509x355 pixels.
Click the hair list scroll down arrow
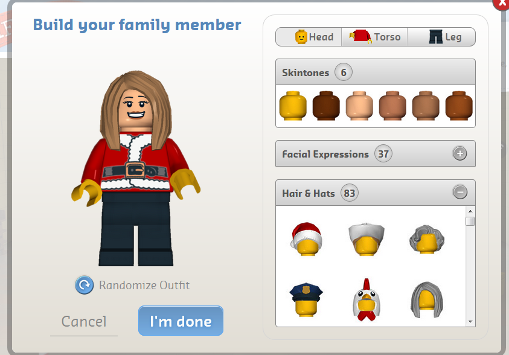point(470,322)
